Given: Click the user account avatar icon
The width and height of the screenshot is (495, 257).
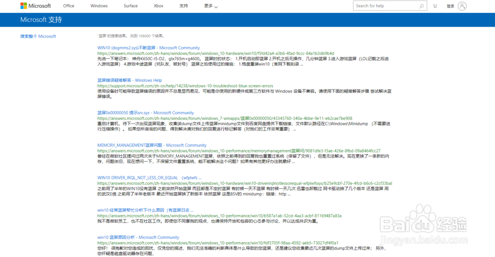Looking at the screenshot, I should coord(462,6).
